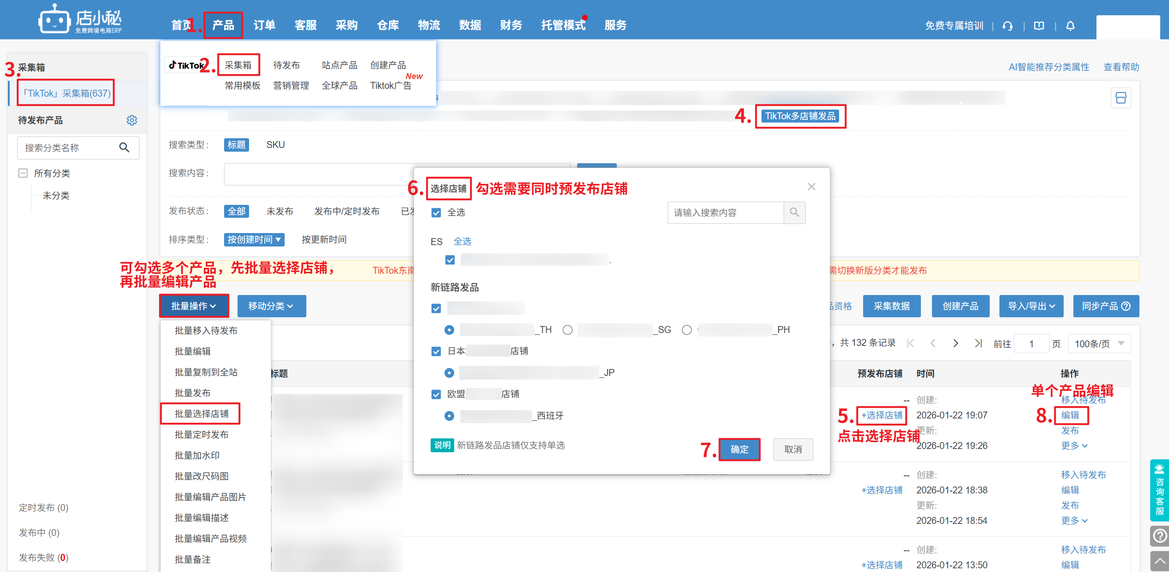1169x572 pixels.
Task: Click the magnifier in category search box
Action: click(124, 148)
